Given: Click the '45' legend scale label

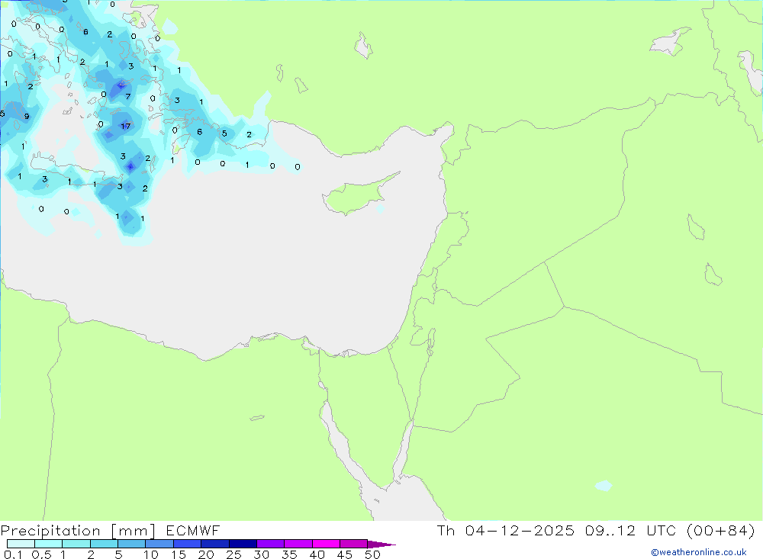Looking at the screenshot, I should coord(345,554).
